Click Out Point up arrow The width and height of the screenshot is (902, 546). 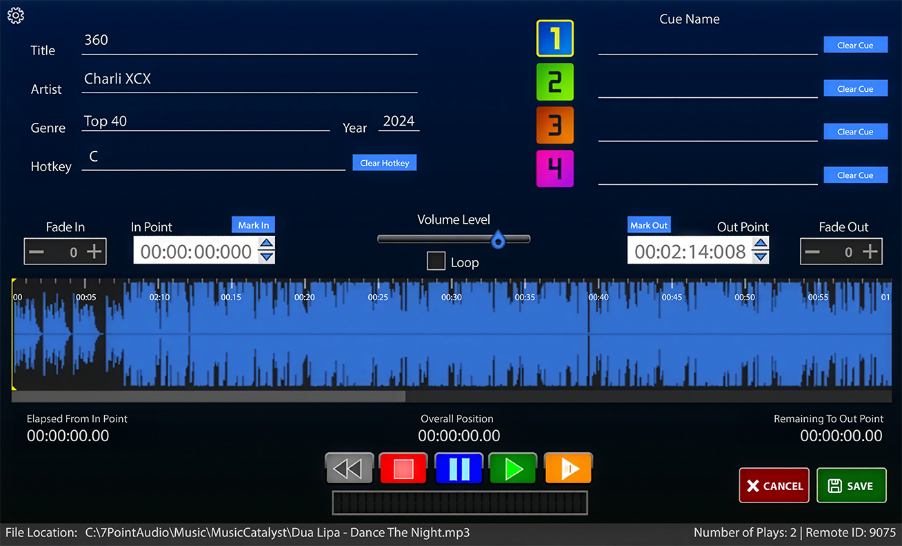point(760,244)
